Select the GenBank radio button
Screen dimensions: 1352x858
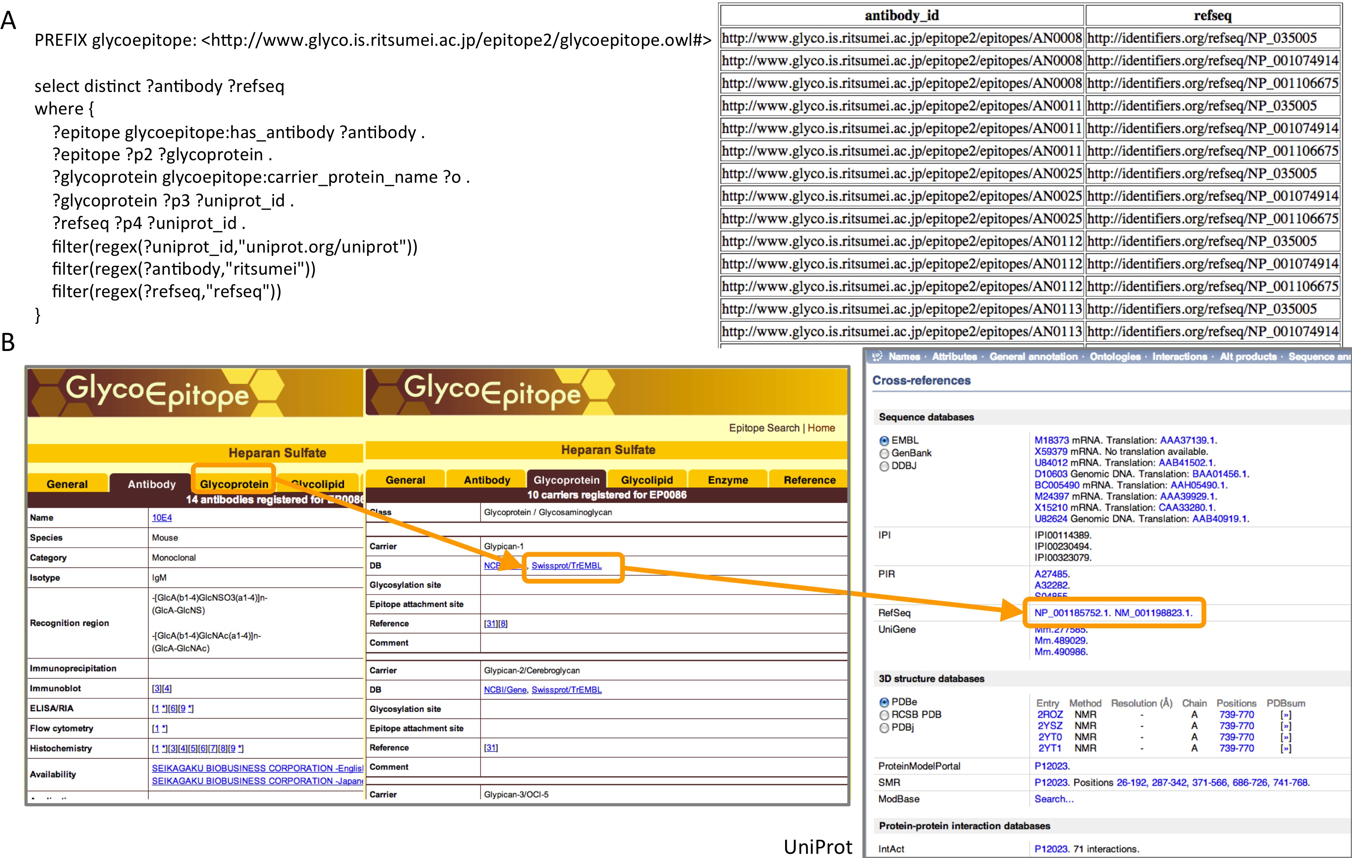pos(884,453)
